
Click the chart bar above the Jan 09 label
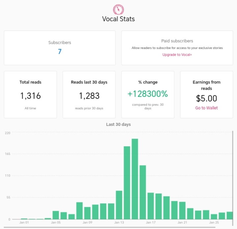coord(87,213)
